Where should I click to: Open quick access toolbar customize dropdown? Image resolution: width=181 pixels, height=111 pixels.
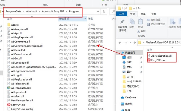(x=134, y=8)
